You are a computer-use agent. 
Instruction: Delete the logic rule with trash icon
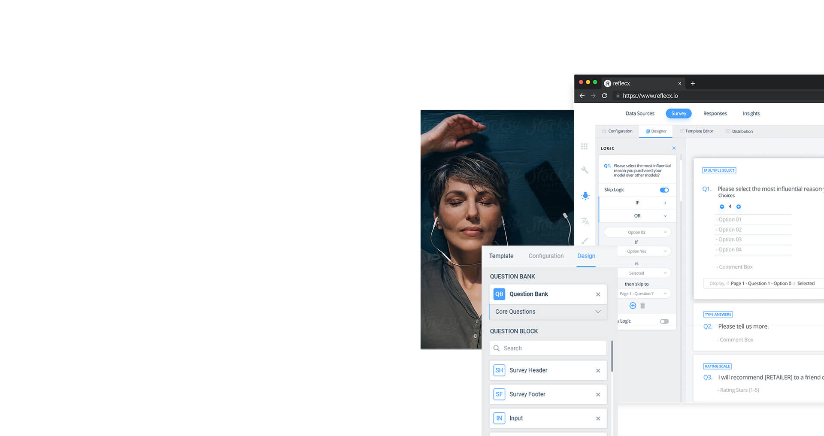coord(642,306)
